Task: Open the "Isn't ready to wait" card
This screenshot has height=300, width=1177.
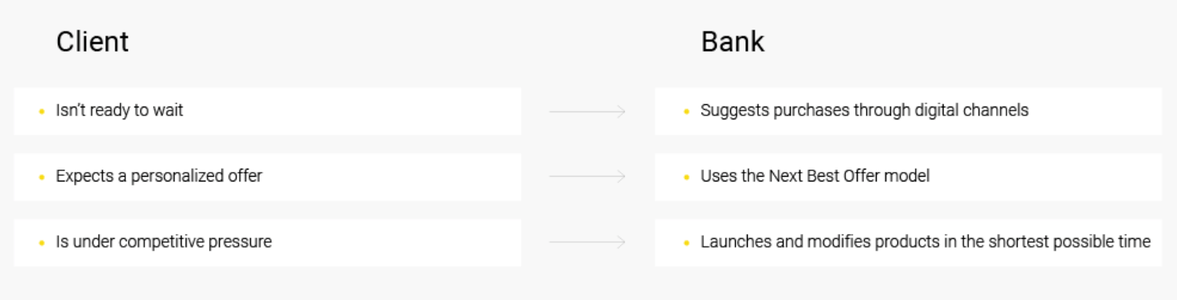Action: click(268, 111)
